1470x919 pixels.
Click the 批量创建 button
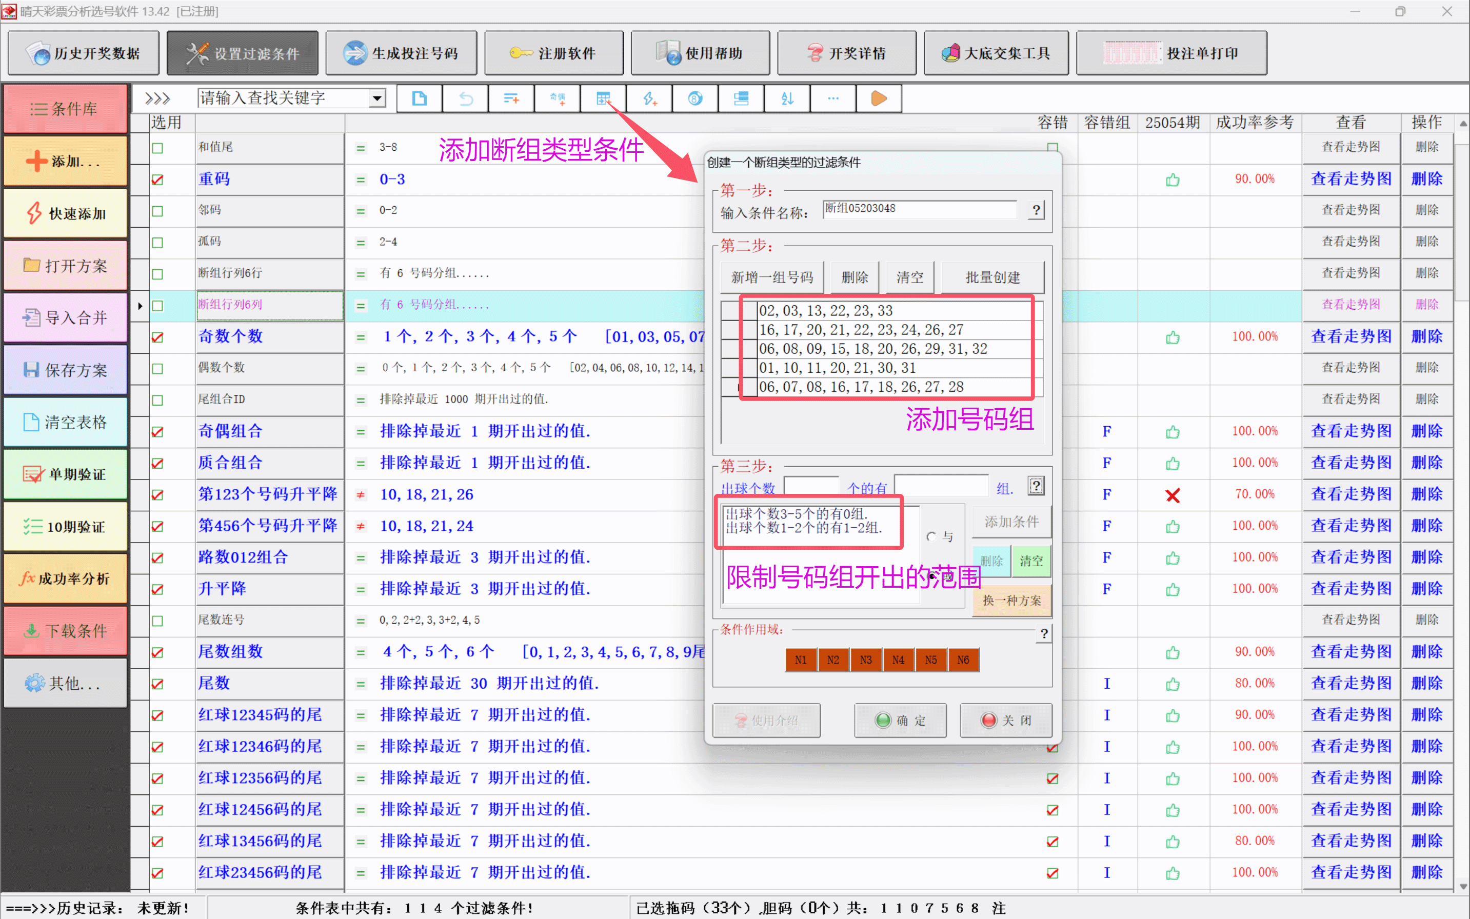coord(992,278)
